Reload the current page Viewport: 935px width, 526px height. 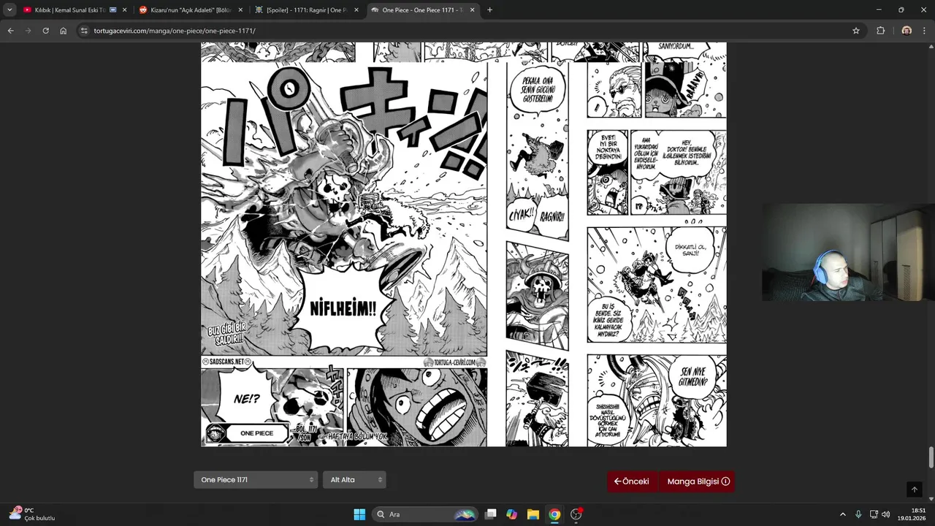click(45, 31)
